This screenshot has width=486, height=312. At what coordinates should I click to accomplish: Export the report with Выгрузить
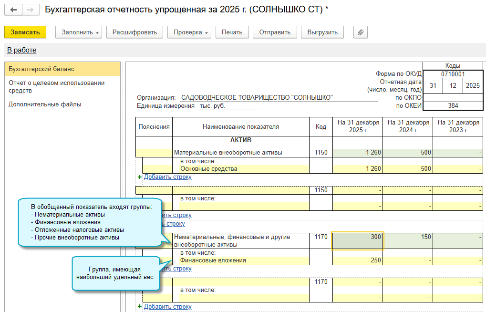click(322, 32)
